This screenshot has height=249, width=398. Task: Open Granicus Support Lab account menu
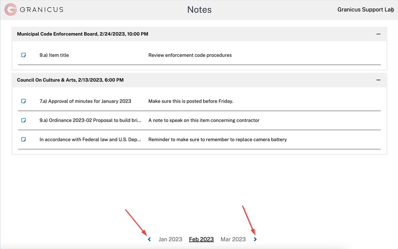[x=365, y=10]
